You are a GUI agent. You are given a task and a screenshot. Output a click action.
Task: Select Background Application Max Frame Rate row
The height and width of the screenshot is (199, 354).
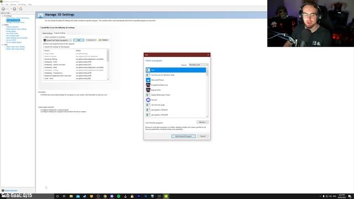[75, 76]
